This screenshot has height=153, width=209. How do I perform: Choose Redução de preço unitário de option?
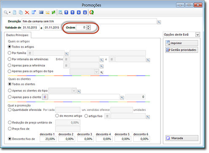tap(10, 122)
